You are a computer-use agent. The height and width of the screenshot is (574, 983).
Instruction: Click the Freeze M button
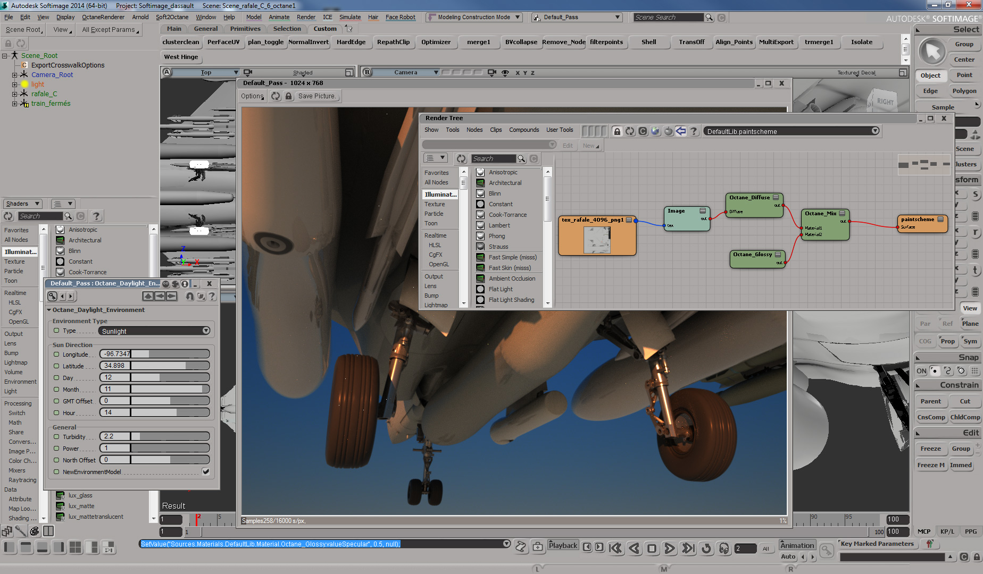tap(931, 465)
